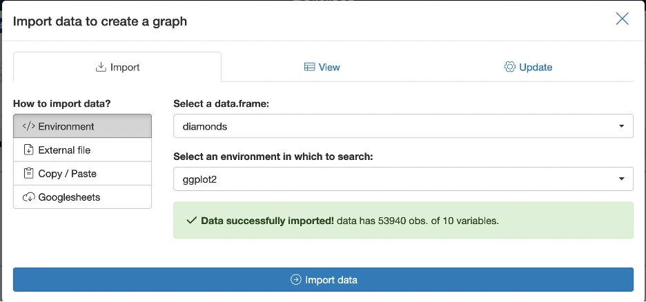
Task: Click the table icon beside View
Action: click(309, 67)
